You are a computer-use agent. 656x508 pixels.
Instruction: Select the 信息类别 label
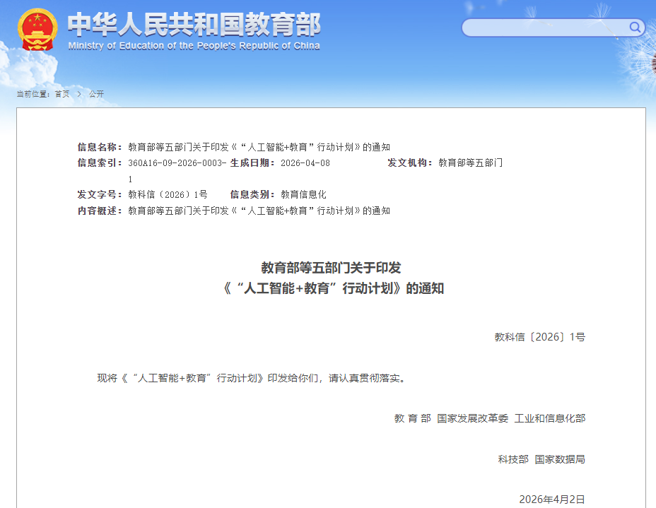(x=252, y=195)
